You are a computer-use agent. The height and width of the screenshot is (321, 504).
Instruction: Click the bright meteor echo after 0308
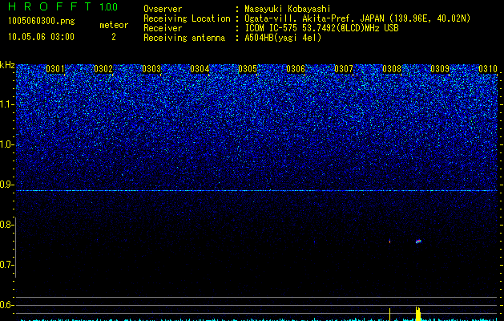coord(418,242)
